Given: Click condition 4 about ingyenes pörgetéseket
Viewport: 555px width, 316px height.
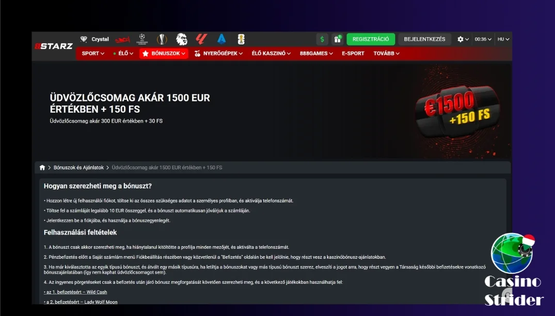Looking at the screenshot, I should point(193,282).
